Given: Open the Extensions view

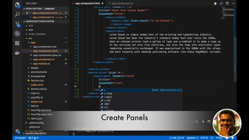Looking at the screenshot, I should (17, 43).
